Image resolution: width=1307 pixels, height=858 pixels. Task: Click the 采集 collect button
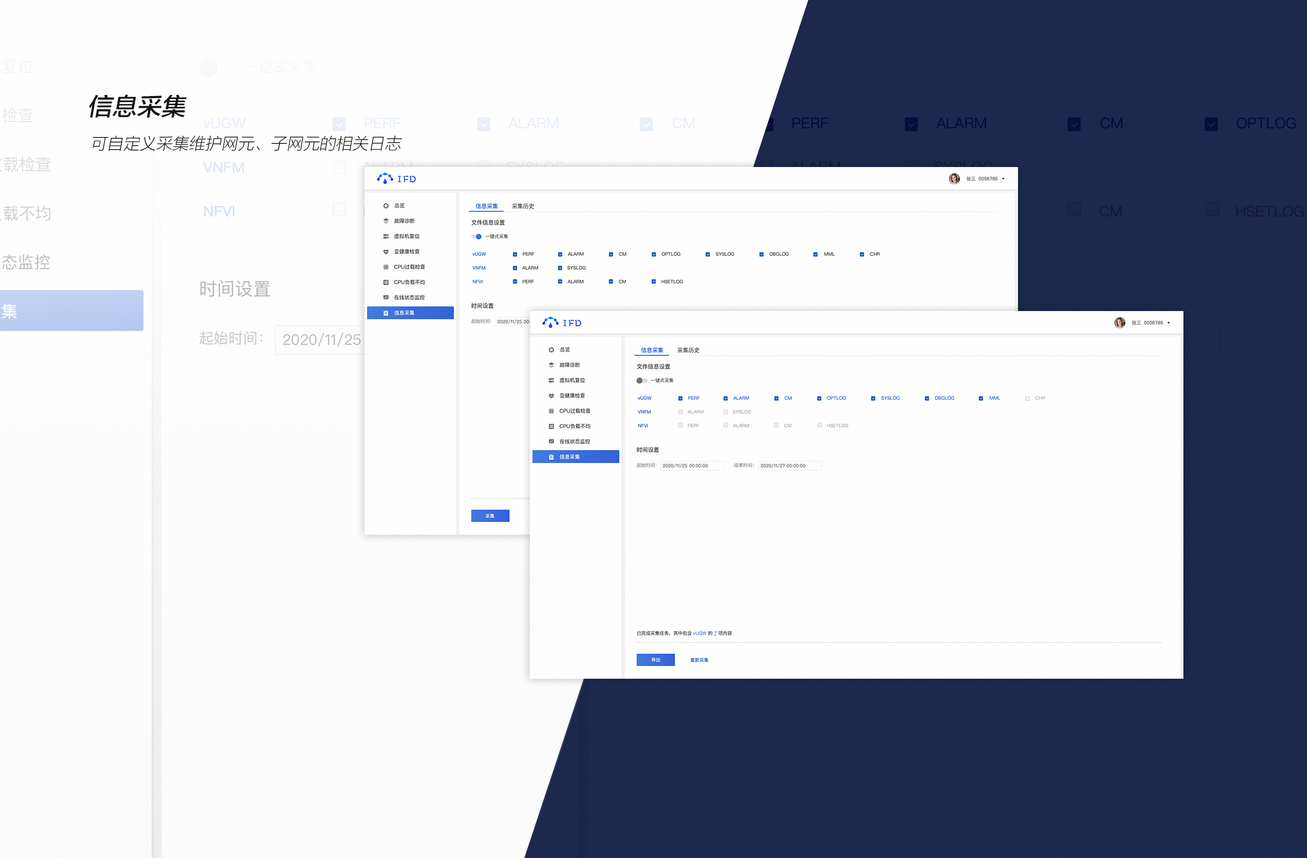click(x=489, y=516)
